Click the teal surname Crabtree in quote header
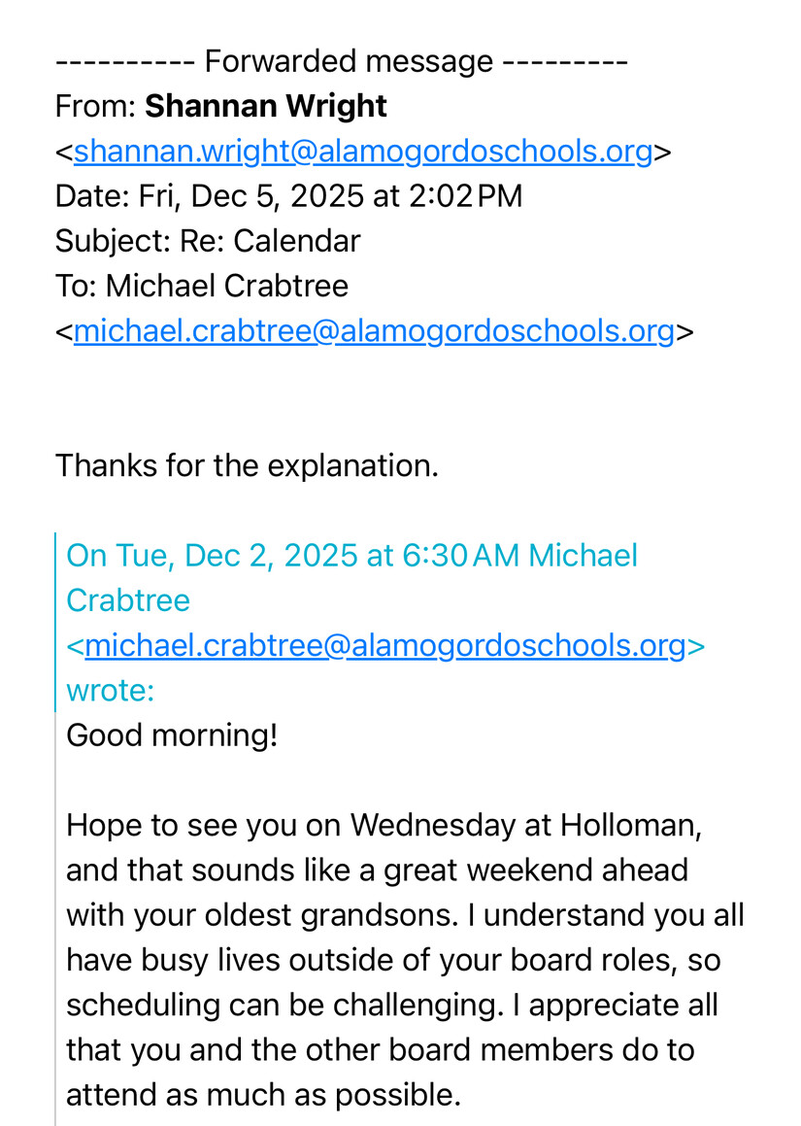The width and height of the screenshot is (801, 1126). pyautogui.click(x=127, y=600)
